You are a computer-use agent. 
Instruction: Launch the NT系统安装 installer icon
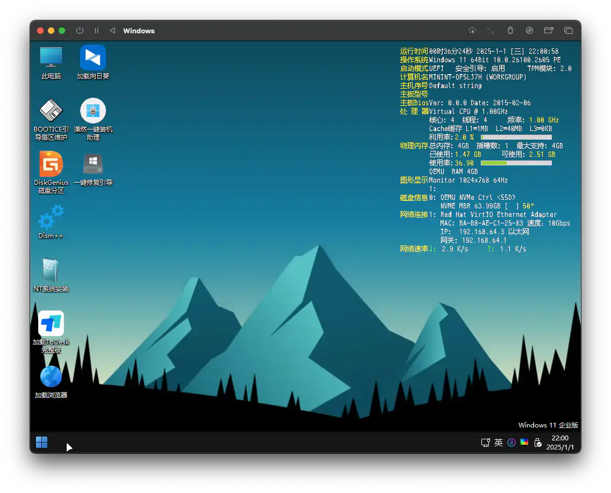pos(51,271)
